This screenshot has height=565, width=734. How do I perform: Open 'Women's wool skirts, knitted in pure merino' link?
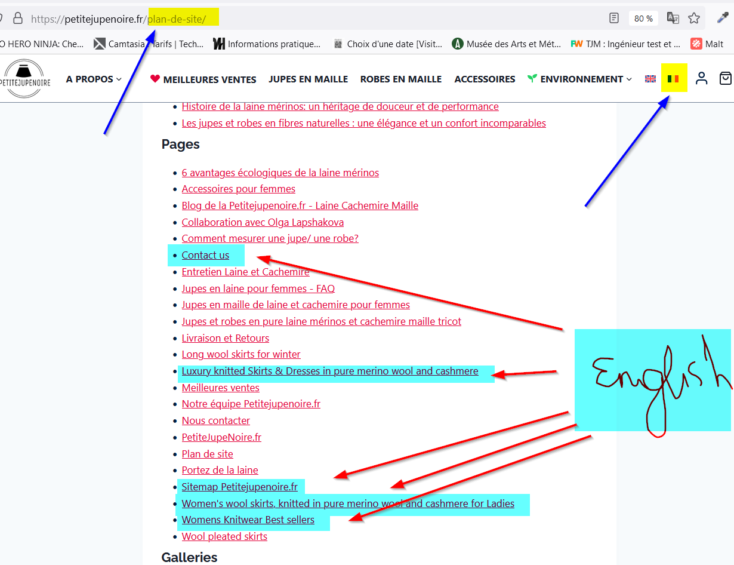(x=348, y=503)
